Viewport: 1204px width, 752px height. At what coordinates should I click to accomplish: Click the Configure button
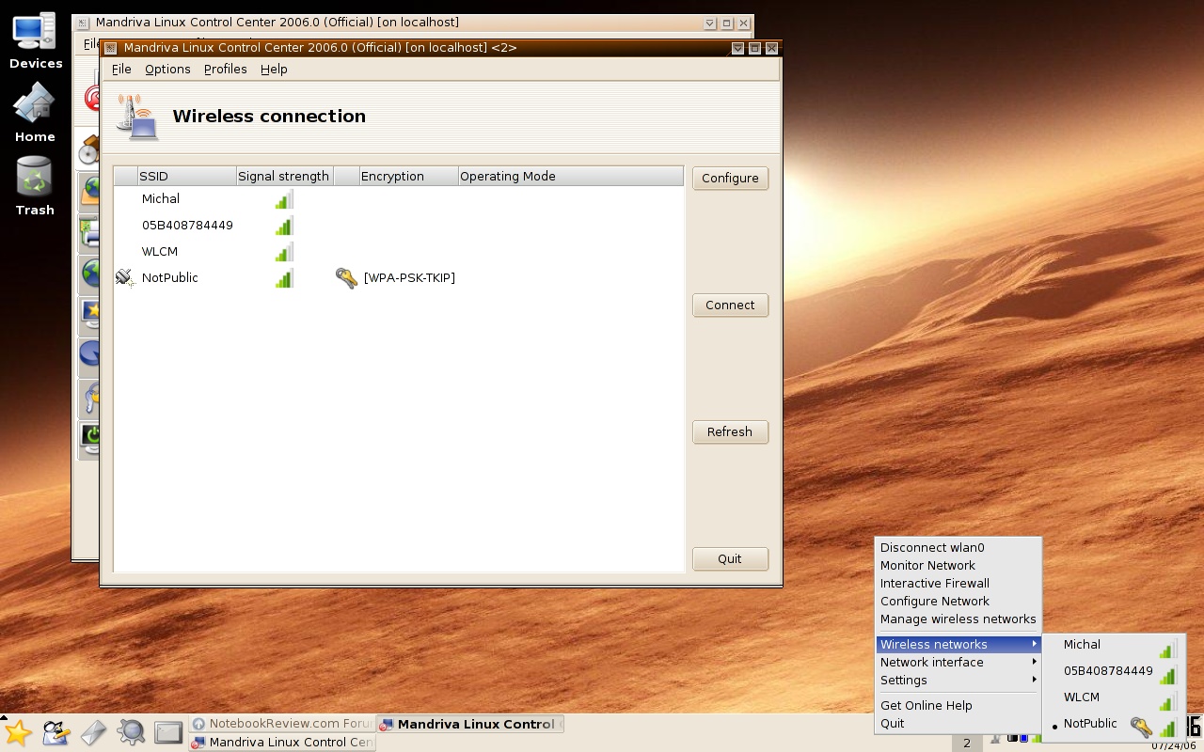[x=730, y=178]
